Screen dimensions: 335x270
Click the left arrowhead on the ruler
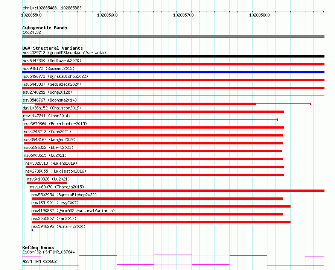pyautogui.click(x=23, y=12)
